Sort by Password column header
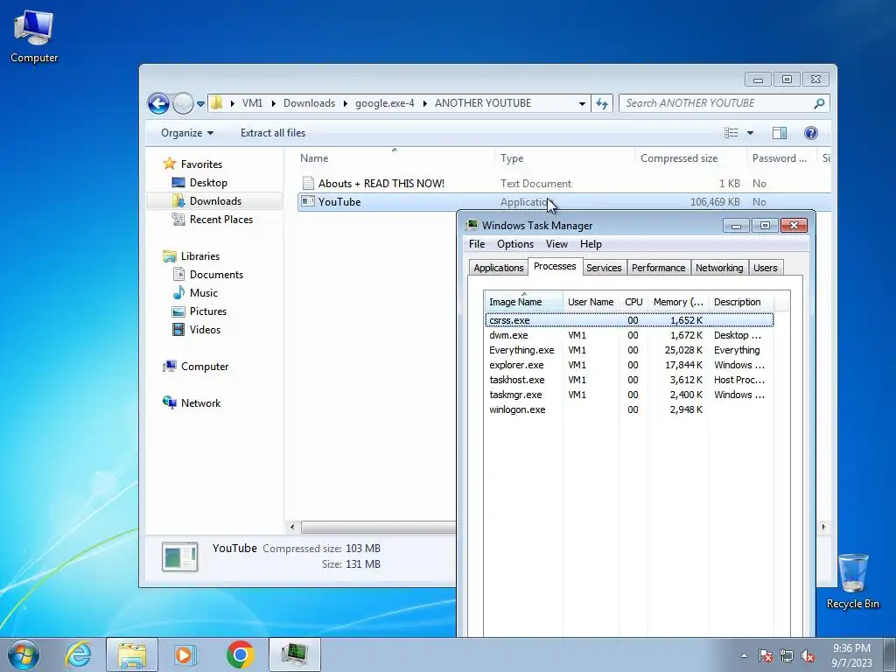This screenshot has height=672, width=896. coord(781,158)
